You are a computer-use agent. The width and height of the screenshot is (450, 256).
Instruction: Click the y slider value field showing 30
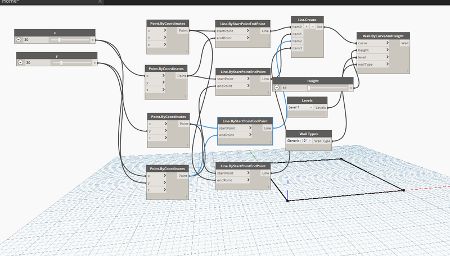click(37, 62)
